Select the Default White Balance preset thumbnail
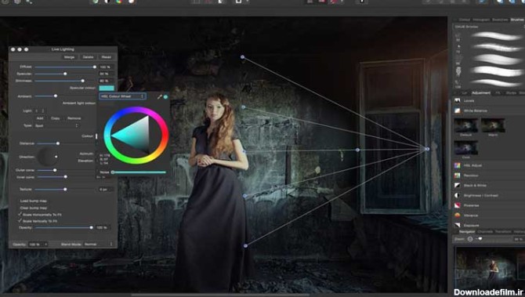The height and width of the screenshot is (297, 525). [x=465, y=125]
